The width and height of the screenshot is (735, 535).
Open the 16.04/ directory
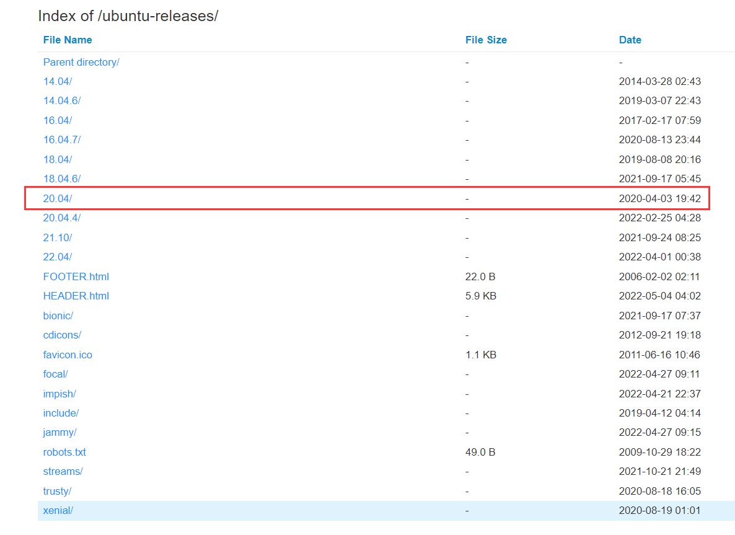57,120
